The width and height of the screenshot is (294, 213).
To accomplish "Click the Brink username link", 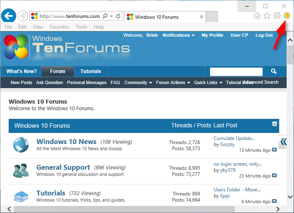I will coord(152,35).
